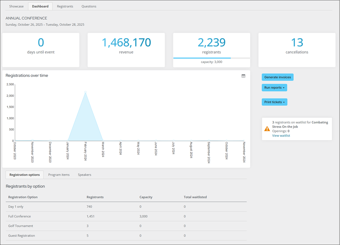The width and height of the screenshot is (340, 245).
Task: Switch to the Program items tab
Action: [59, 175]
